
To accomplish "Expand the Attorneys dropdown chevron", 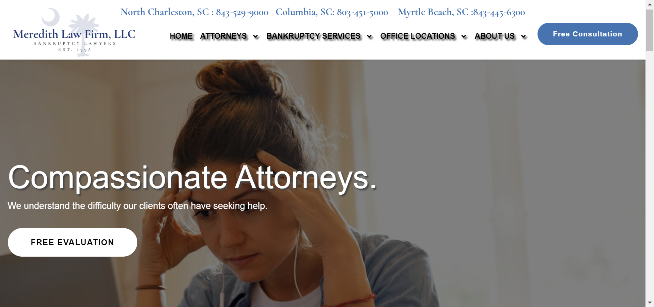I will pos(255,36).
